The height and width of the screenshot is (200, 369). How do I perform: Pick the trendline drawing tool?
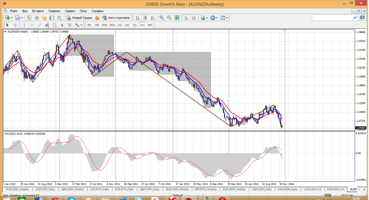click(x=40, y=25)
